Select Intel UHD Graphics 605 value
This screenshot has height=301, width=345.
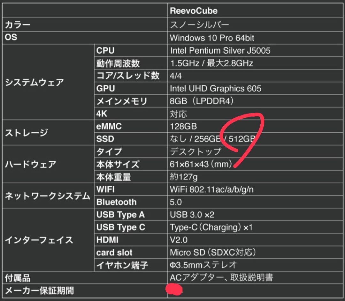coord(216,88)
